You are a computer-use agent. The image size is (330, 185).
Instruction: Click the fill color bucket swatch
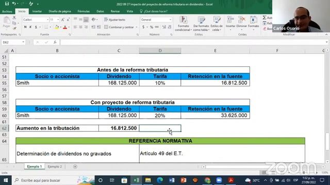57,27
